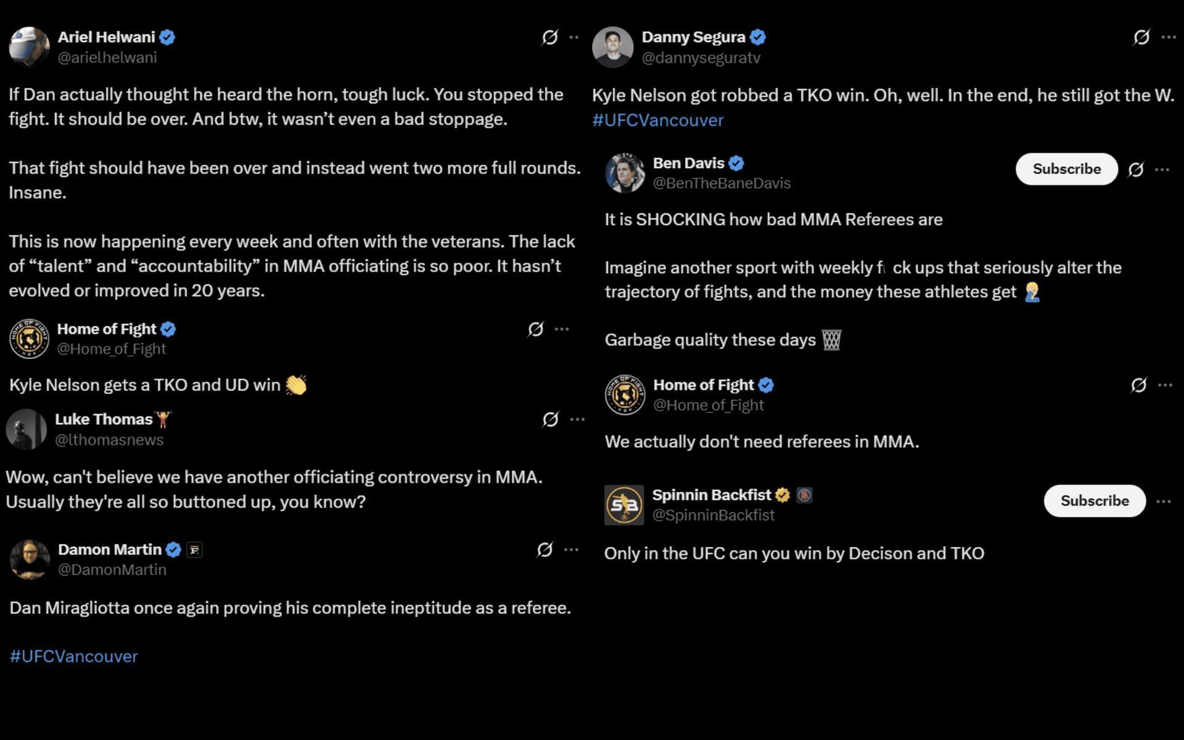Open more options menu on Spinnin Backfist's tweet
This screenshot has width=1184, height=740.
coord(1163,501)
